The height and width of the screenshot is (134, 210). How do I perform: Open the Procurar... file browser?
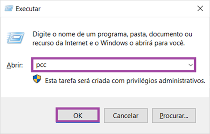point(174,115)
